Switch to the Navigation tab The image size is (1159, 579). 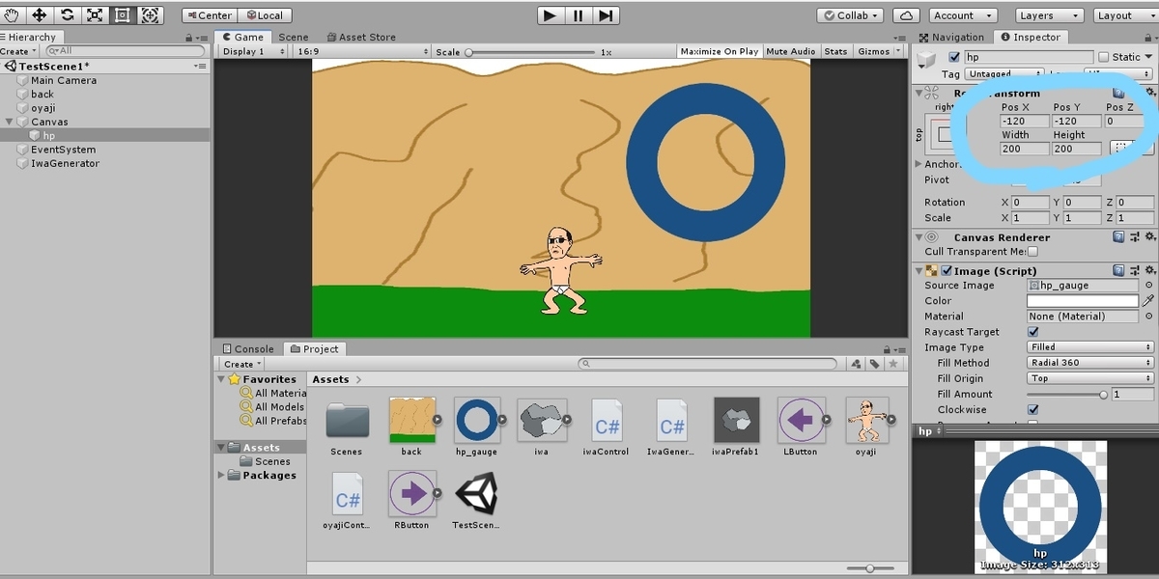tap(950, 38)
